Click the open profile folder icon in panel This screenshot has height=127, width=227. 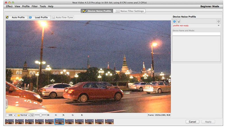[175, 21]
